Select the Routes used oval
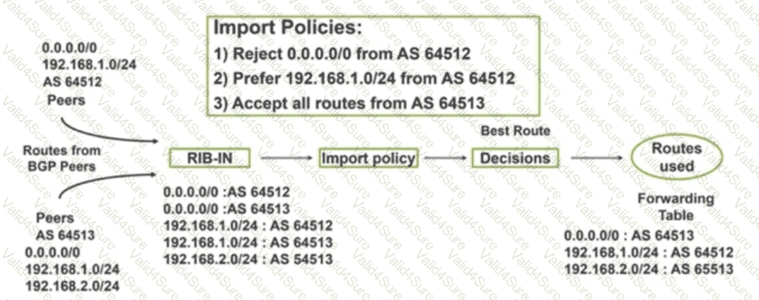 tap(668, 157)
